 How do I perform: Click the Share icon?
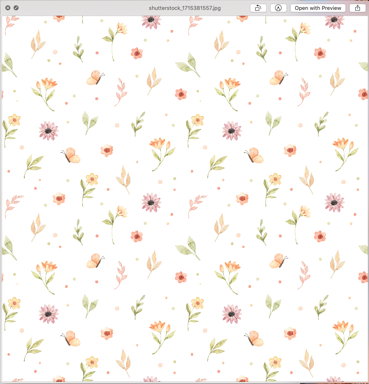(x=357, y=8)
